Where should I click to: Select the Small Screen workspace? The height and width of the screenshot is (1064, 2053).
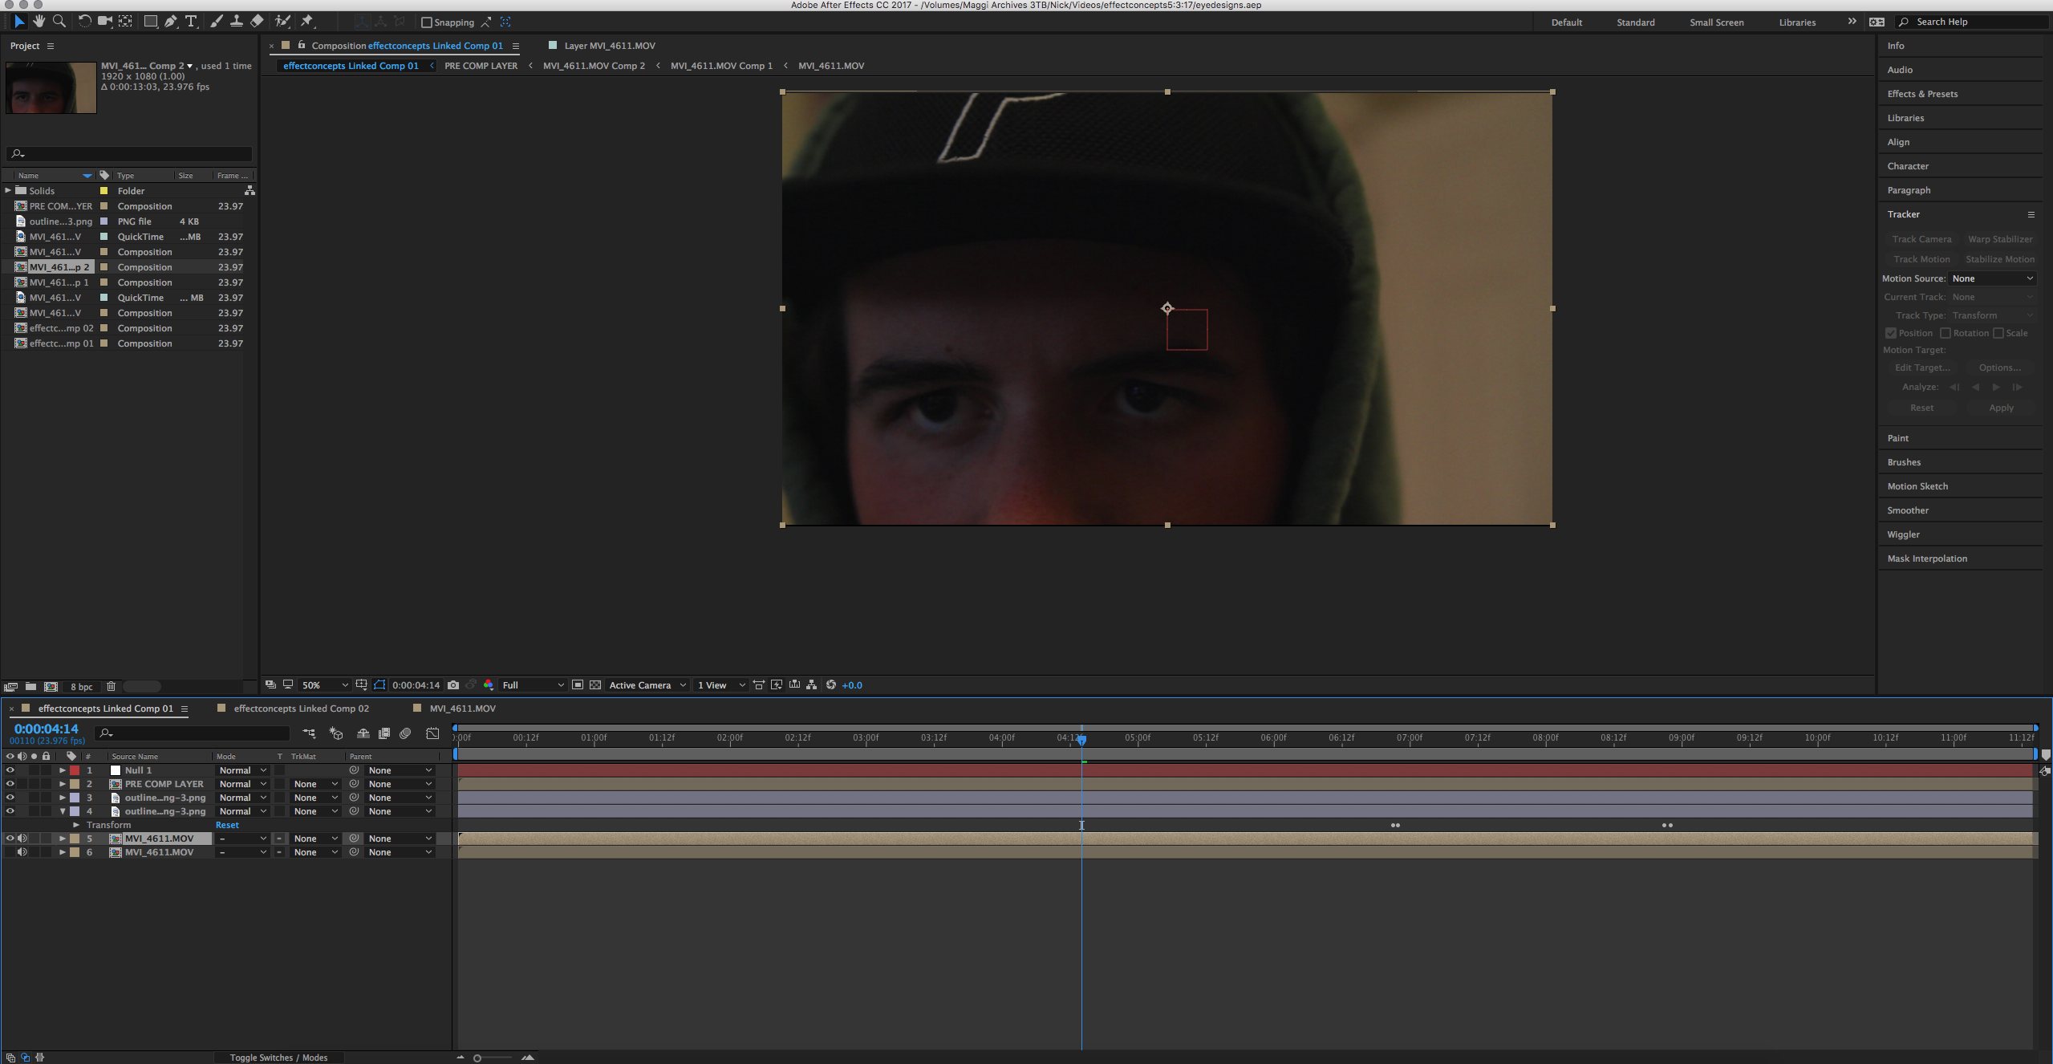[x=1716, y=22]
